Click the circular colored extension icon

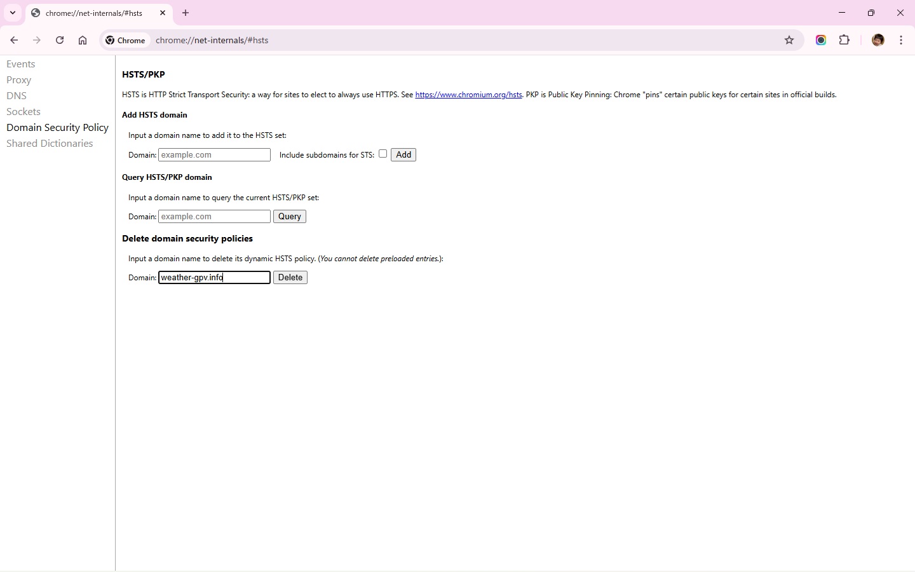tap(821, 40)
